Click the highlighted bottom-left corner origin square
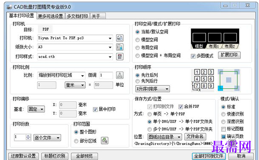 (x=220, y=88)
